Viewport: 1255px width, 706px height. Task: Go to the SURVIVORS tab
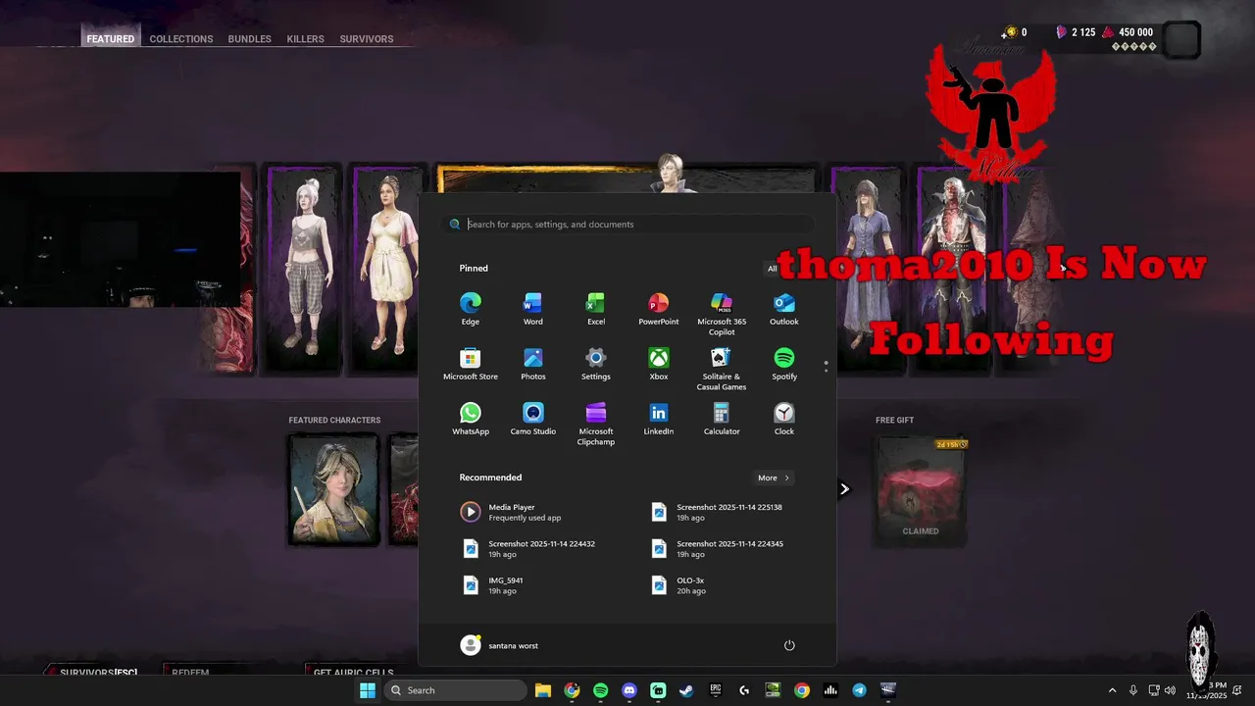(367, 39)
